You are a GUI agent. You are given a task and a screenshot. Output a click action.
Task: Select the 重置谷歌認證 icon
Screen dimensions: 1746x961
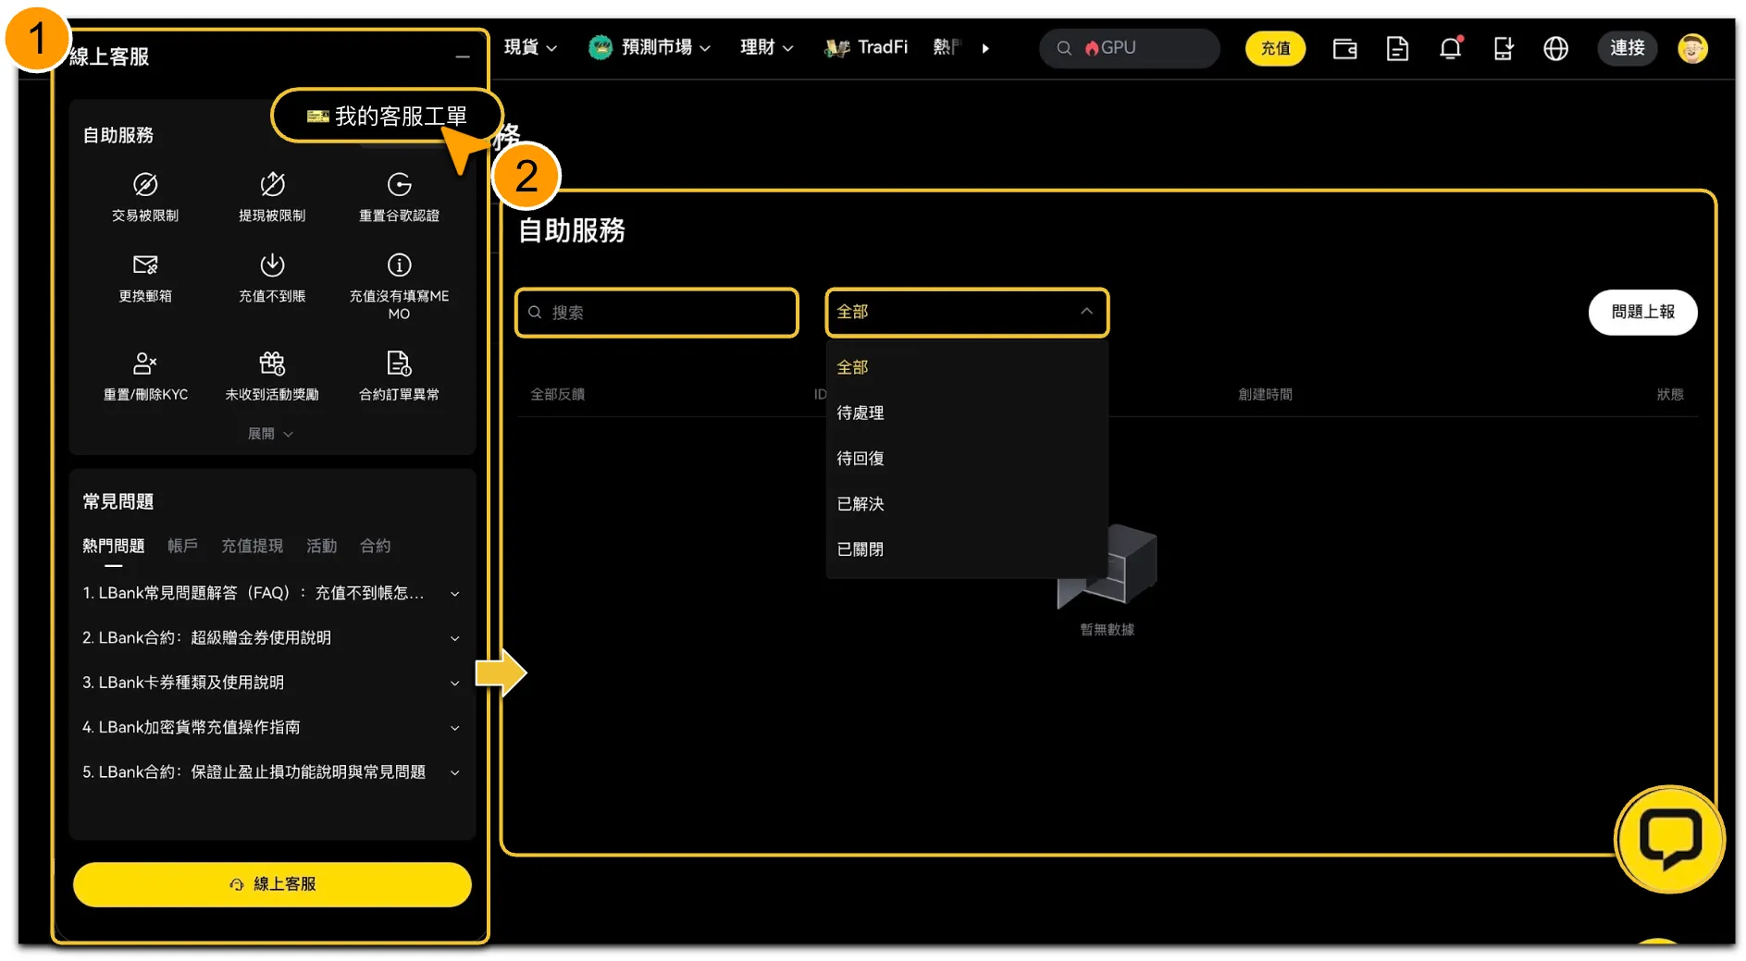pyautogui.click(x=399, y=185)
